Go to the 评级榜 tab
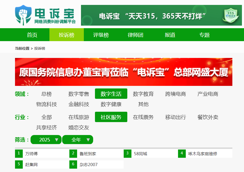Viewport: 244px width, 172px height. 101,35
